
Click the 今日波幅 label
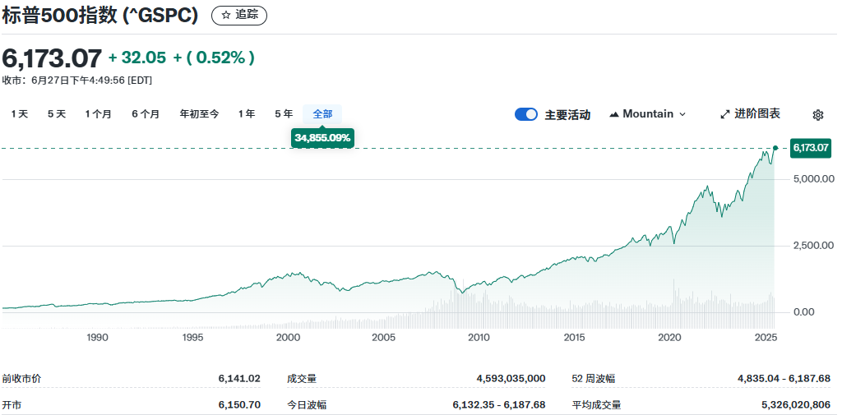(307, 405)
